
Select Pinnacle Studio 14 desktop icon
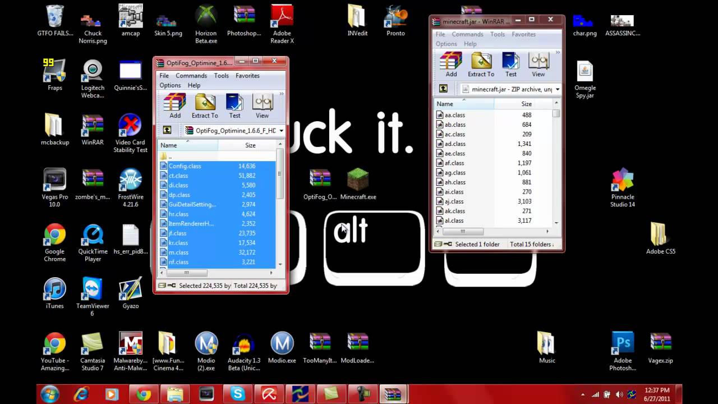point(623,188)
